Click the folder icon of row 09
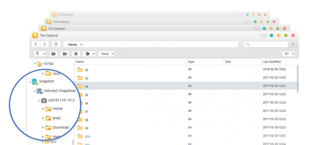The height and width of the screenshot is (145, 313). click(x=80, y=128)
